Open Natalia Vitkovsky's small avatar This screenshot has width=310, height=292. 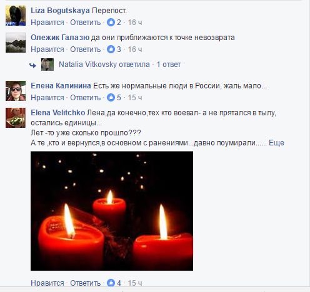pyautogui.click(x=47, y=65)
